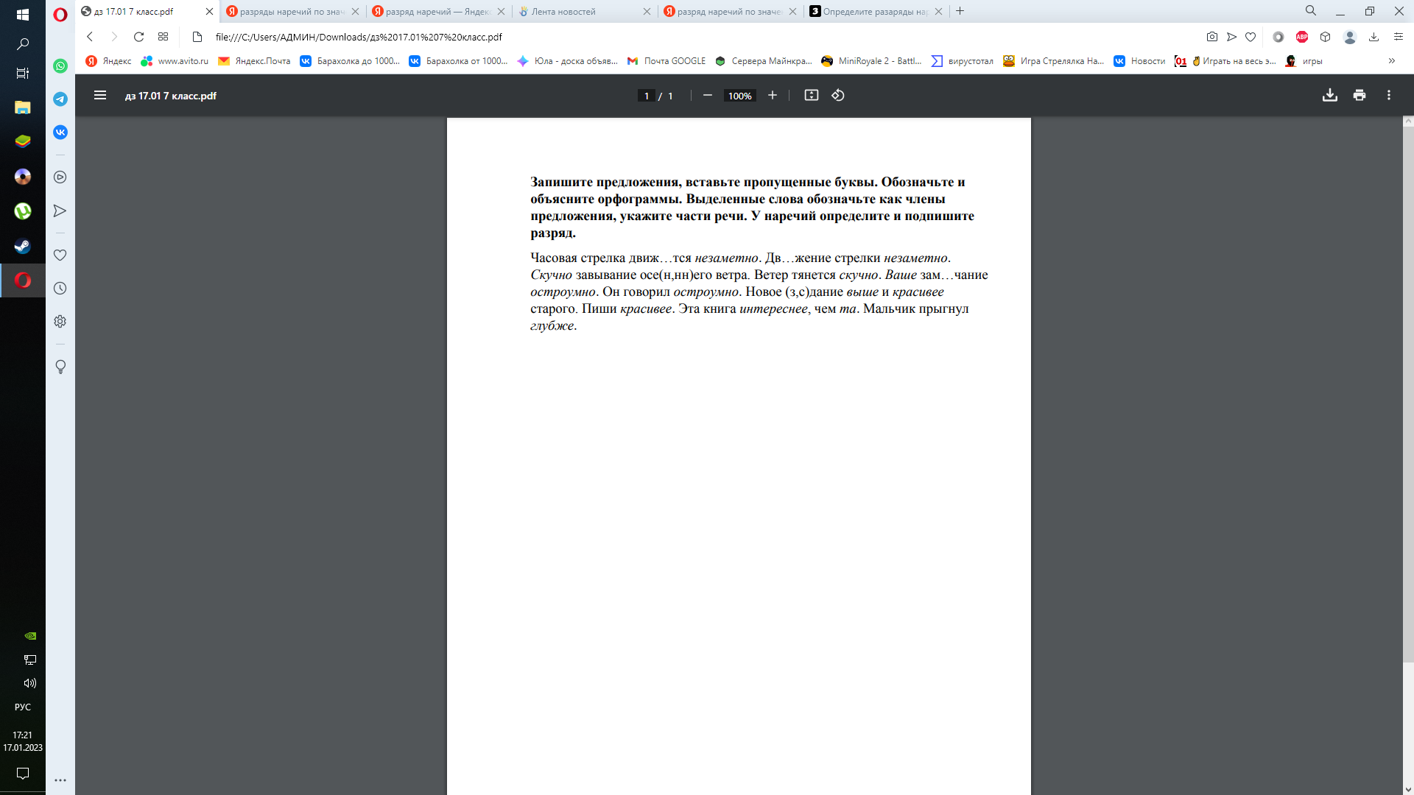Open WhatsApp in Opera sidebar
The image size is (1414, 795).
(x=60, y=66)
